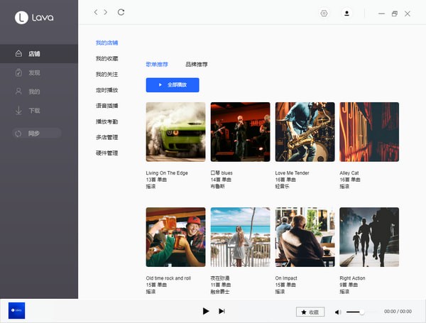Click the 全部播放 button
Image resolution: width=426 pixels, height=323 pixels.
point(173,85)
